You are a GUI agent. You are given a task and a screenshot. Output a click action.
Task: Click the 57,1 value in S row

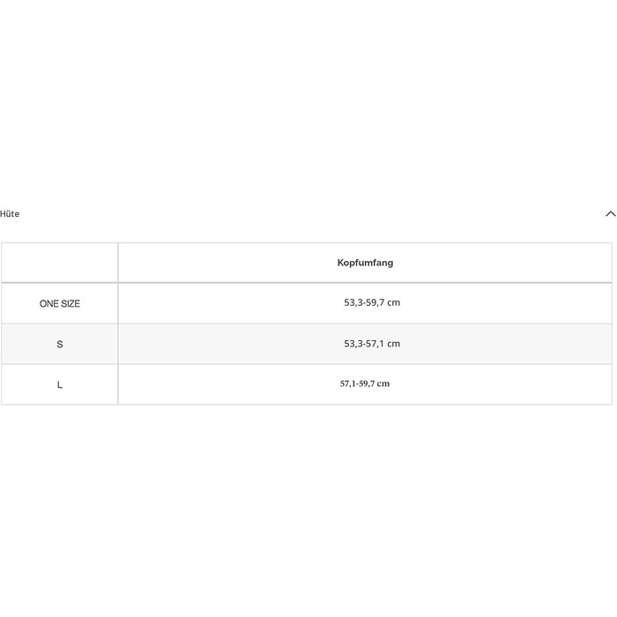375,344
